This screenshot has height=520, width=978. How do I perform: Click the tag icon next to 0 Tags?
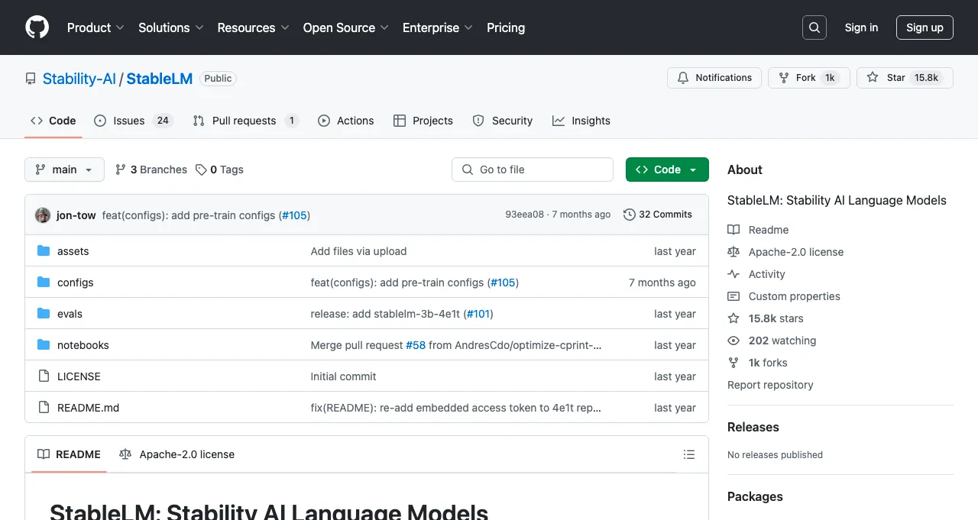201,170
